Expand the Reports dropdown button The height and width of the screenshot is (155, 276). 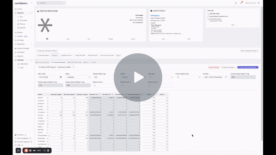[55, 56]
